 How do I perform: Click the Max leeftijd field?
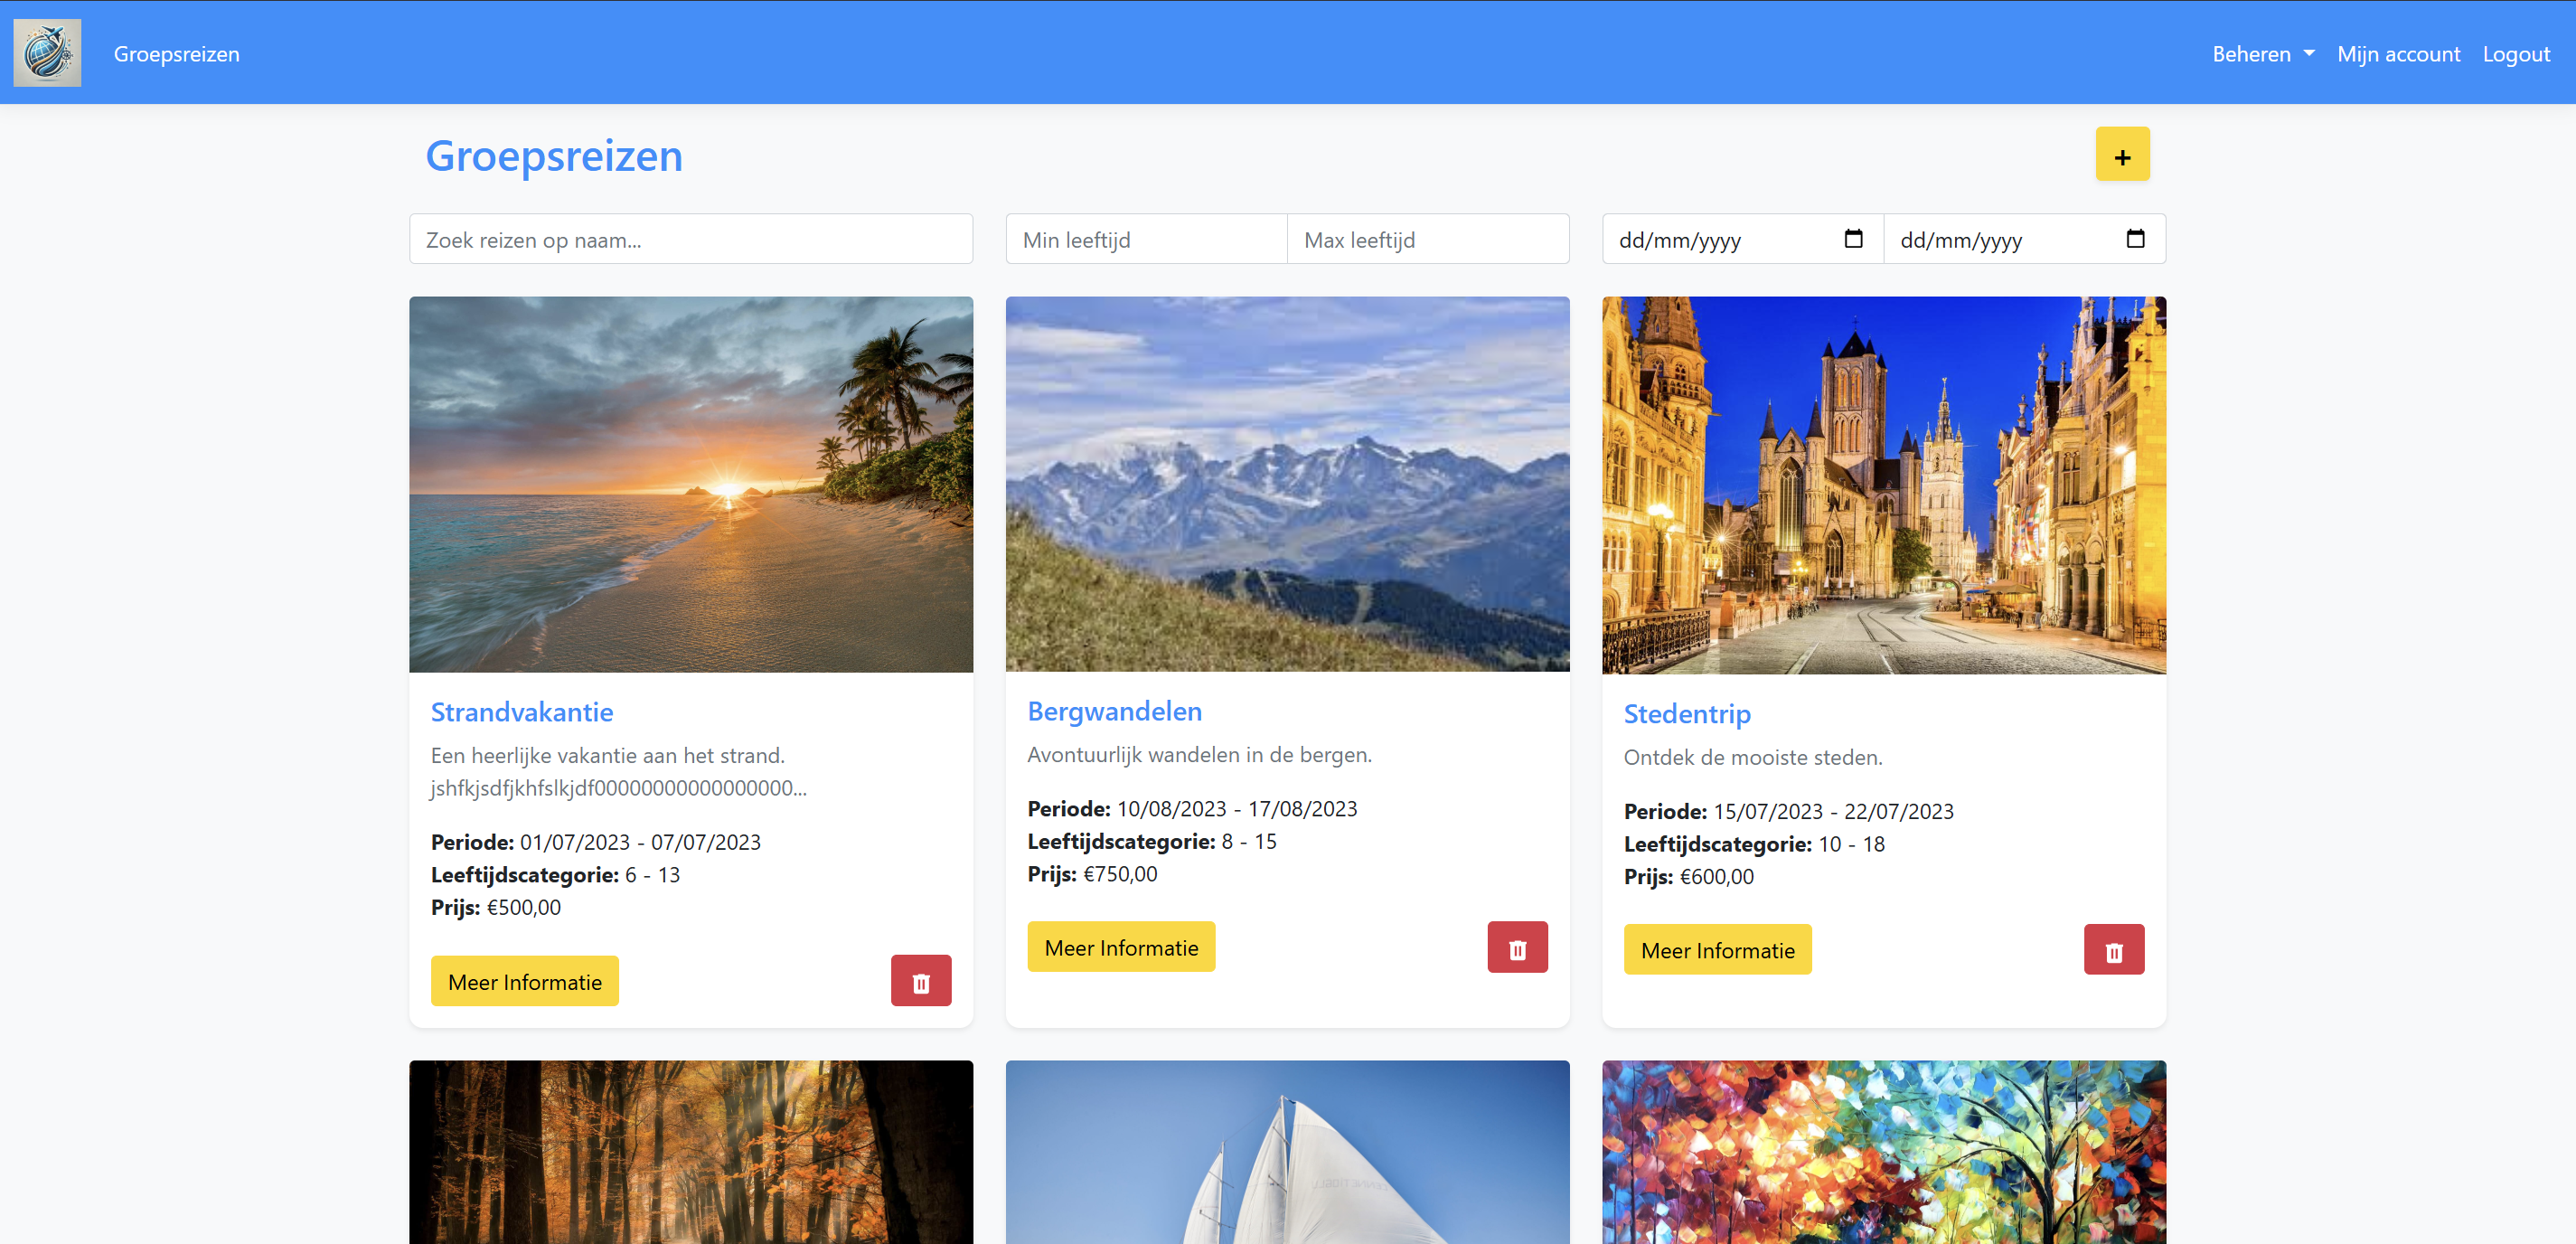[x=1428, y=239]
